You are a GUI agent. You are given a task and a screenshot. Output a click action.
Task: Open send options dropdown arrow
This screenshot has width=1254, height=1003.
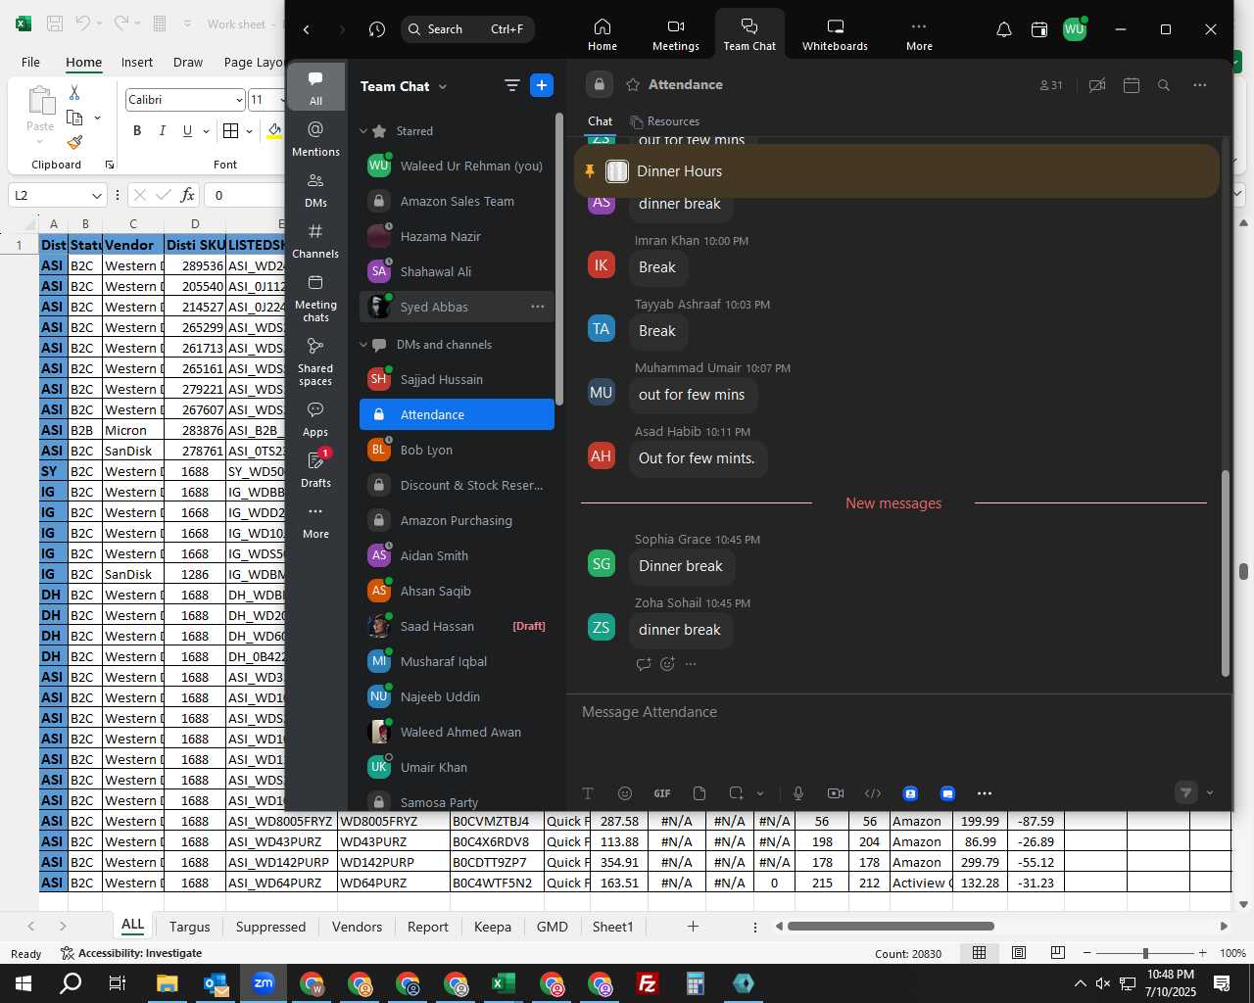pyautogui.click(x=1210, y=793)
